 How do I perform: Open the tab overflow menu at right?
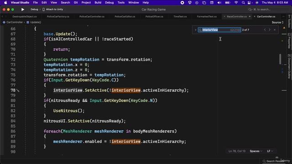[284, 16]
